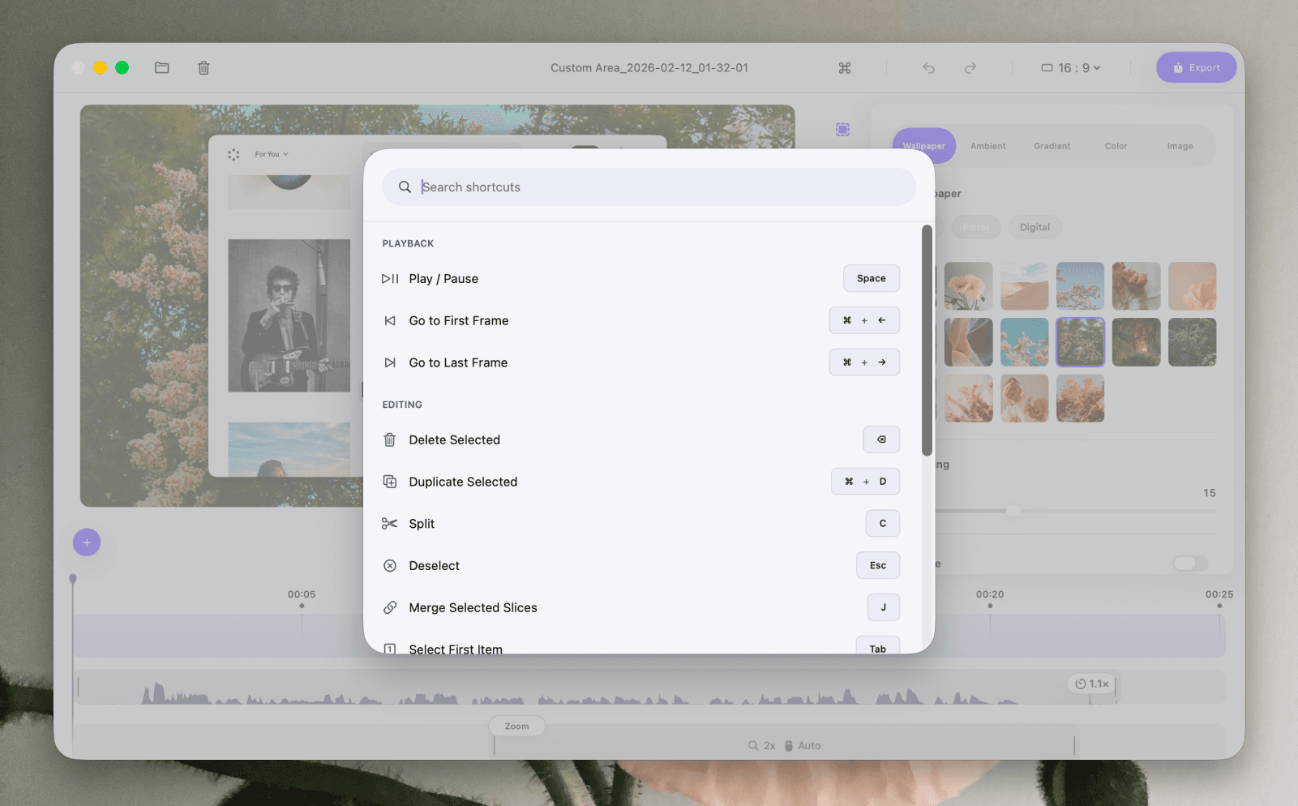1298x806 pixels.
Task: Flip the toggle switch in the right sidebar
Action: pyautogui.click(x=1189, y=563)
